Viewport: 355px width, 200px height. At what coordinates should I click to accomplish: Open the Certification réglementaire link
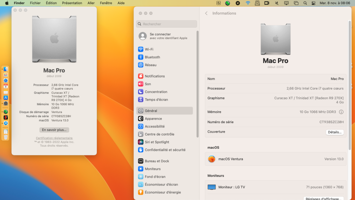[x=54, y=138]
